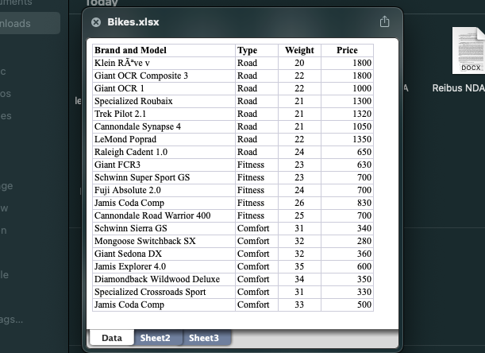Click weight 34 for Diamondback Wildwood Deluxe
Viewport: 485px width, 353px height.
tap(299, 279)
